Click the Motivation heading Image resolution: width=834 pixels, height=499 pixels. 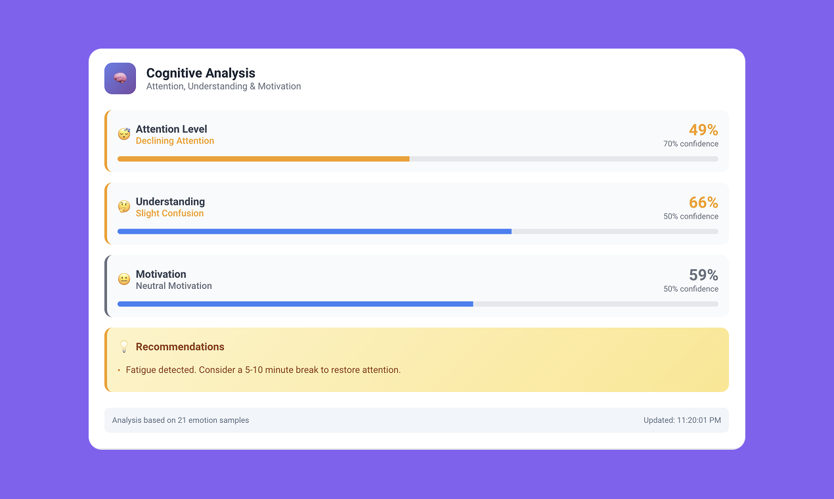[x=161, y=274]
